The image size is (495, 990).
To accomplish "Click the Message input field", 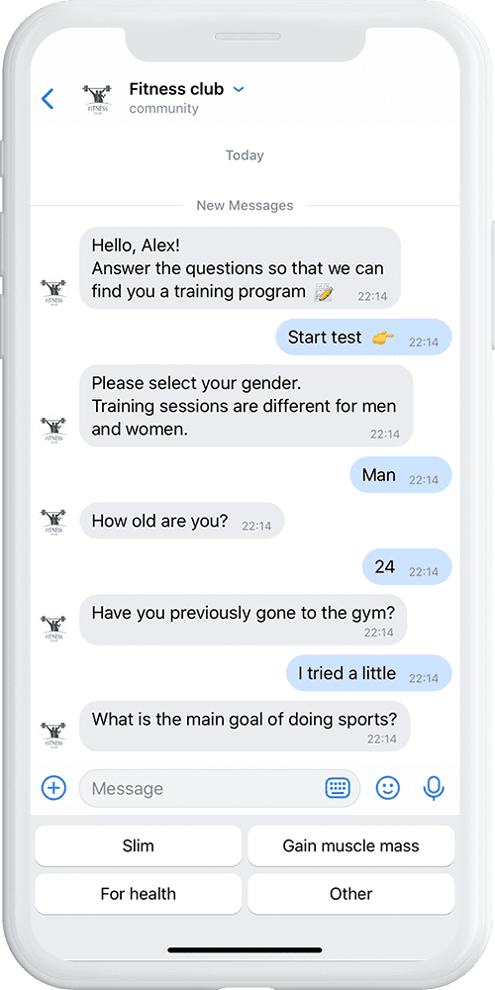I will (x=219, y=788).
